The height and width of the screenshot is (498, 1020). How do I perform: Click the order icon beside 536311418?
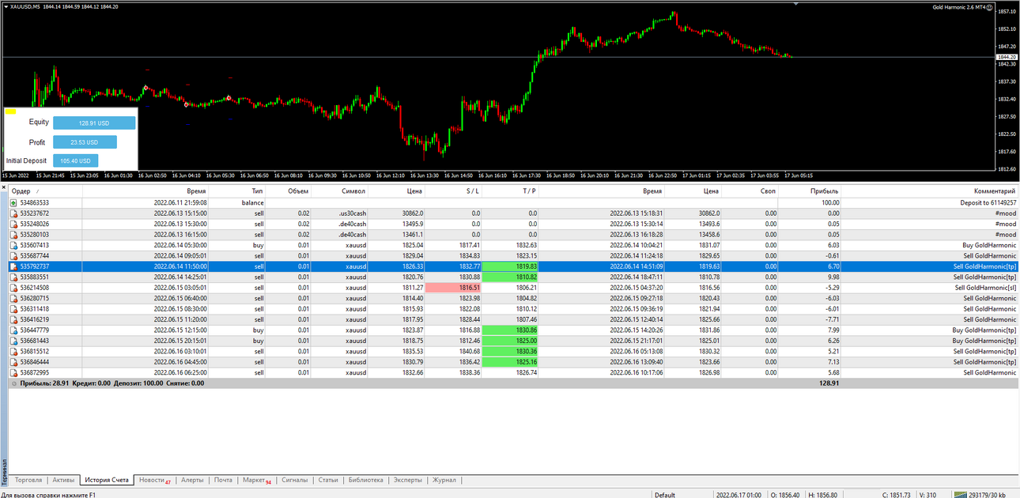point(13,309)
